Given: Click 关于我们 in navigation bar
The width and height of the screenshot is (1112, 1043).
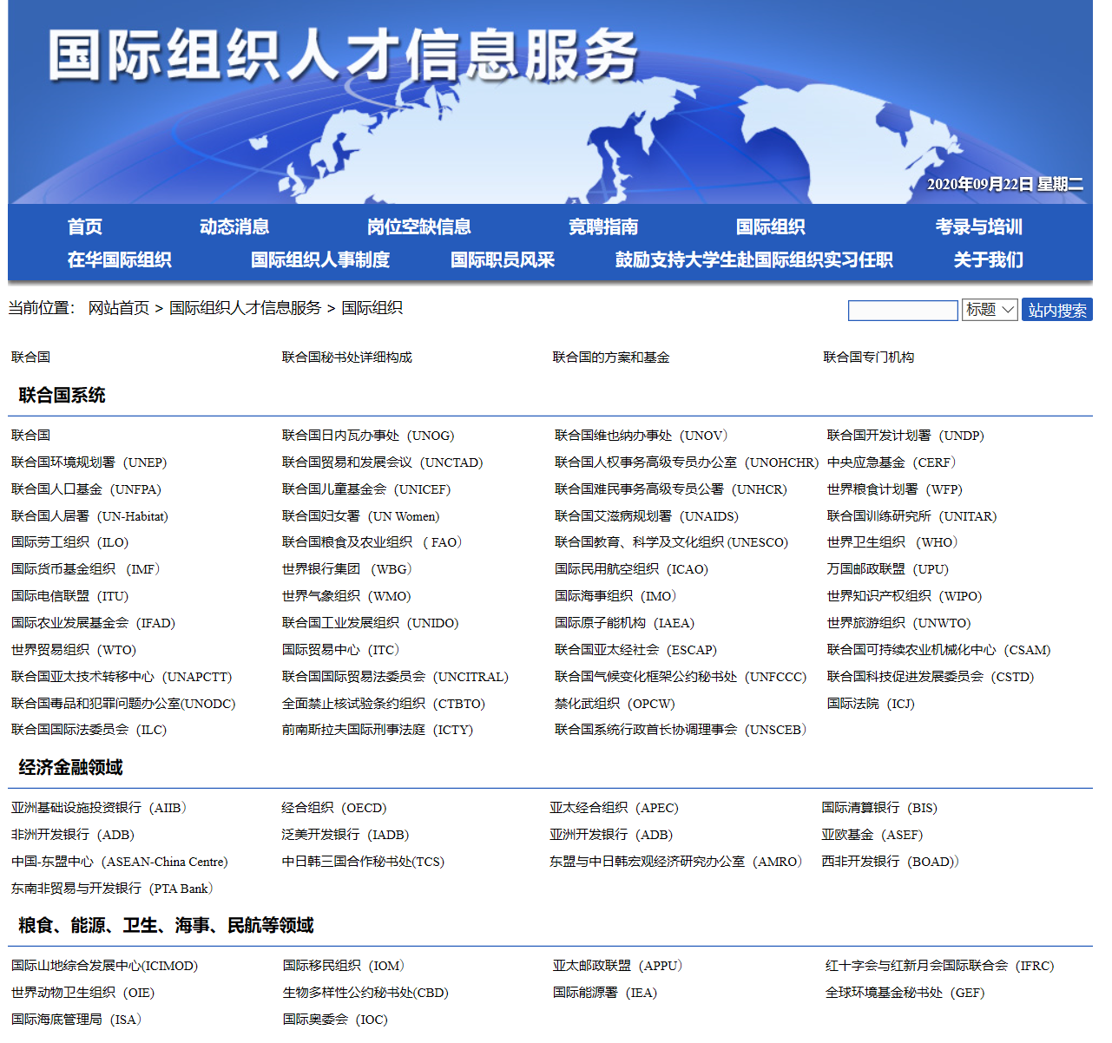Looking at the screenshot, I should (988, 260).
